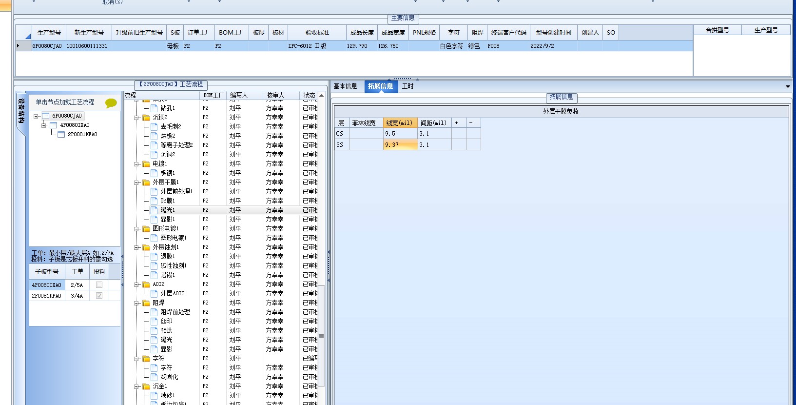Click the 沉金1 folder icon

[146, 386]
